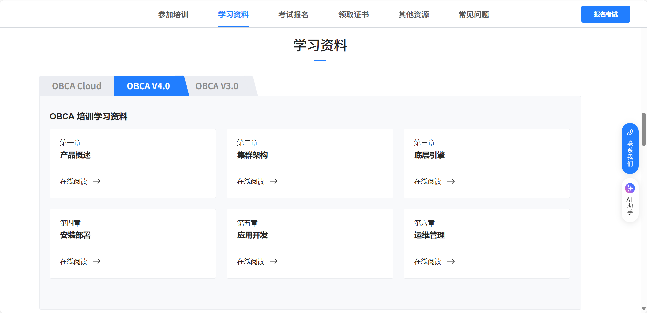Open 领取证书 navigation item

click(x=354, y=15)
